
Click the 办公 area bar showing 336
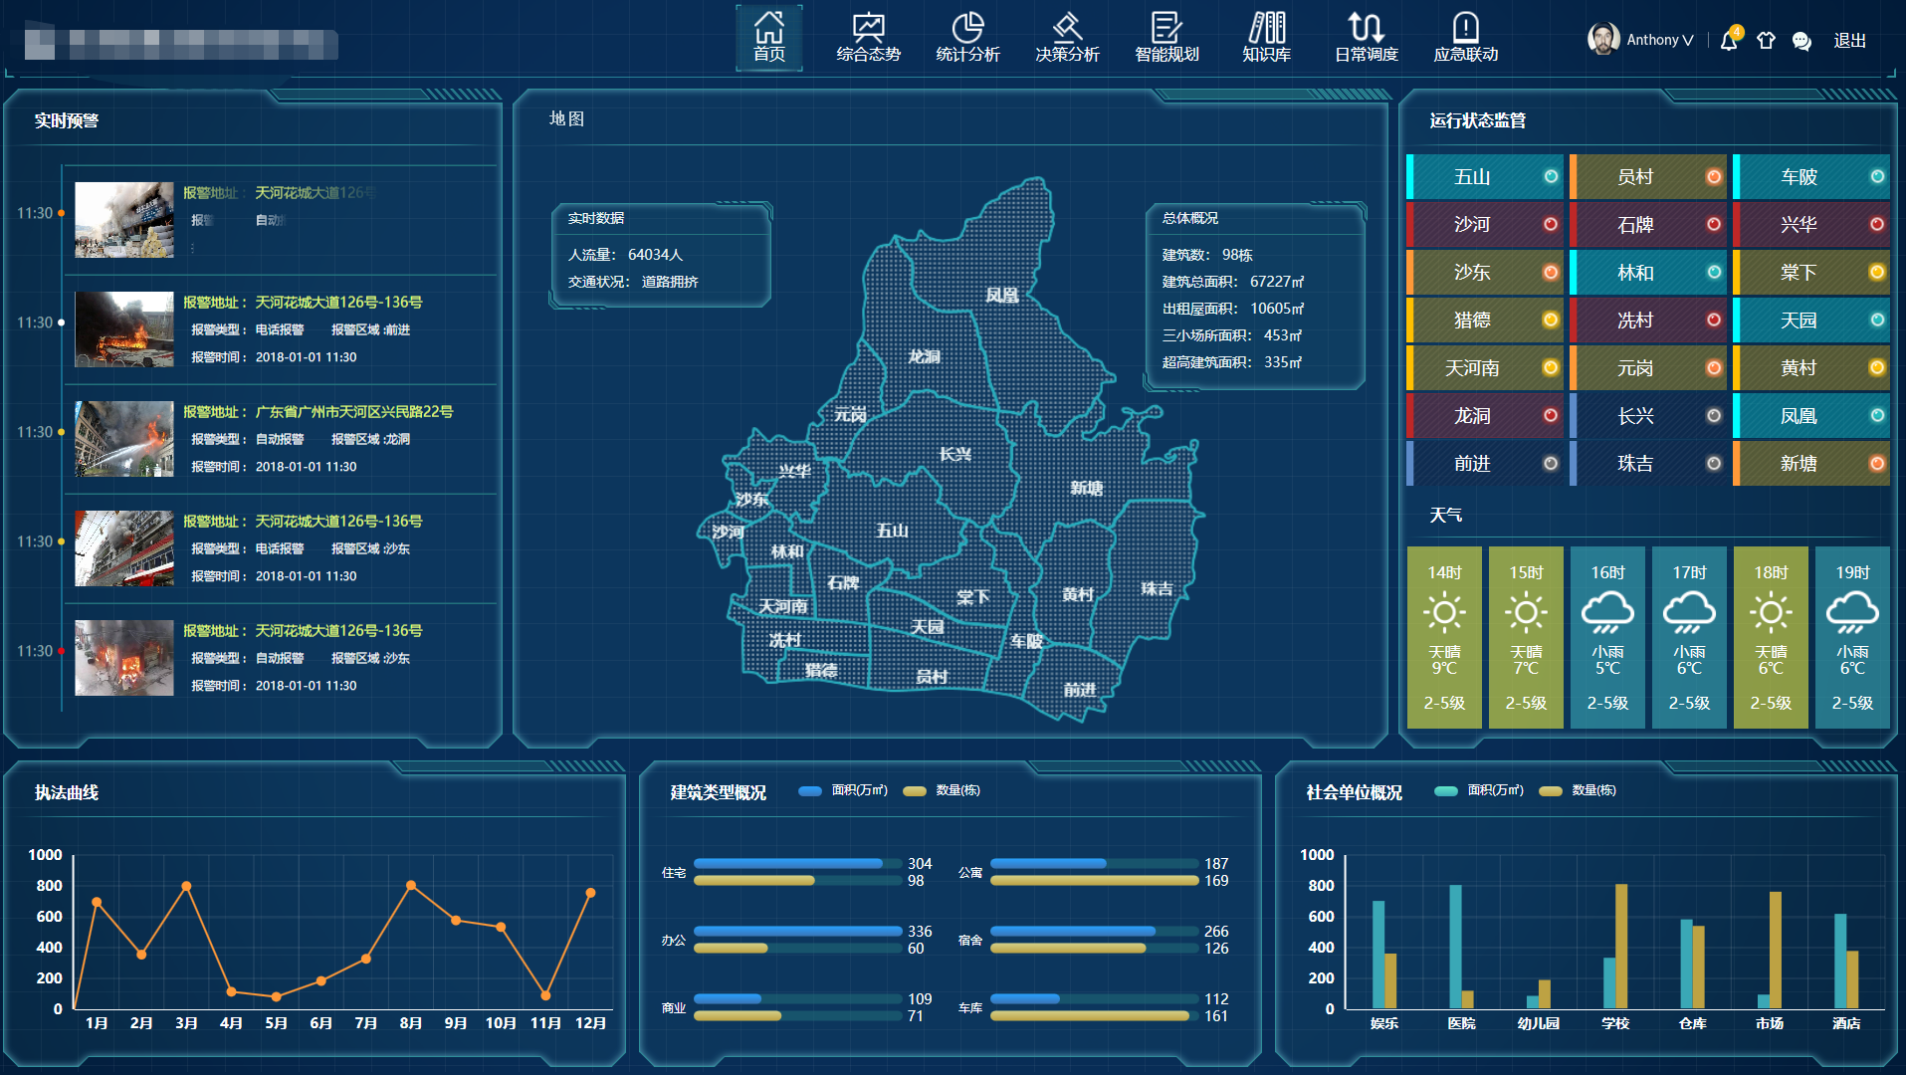[x=798, y=931]
